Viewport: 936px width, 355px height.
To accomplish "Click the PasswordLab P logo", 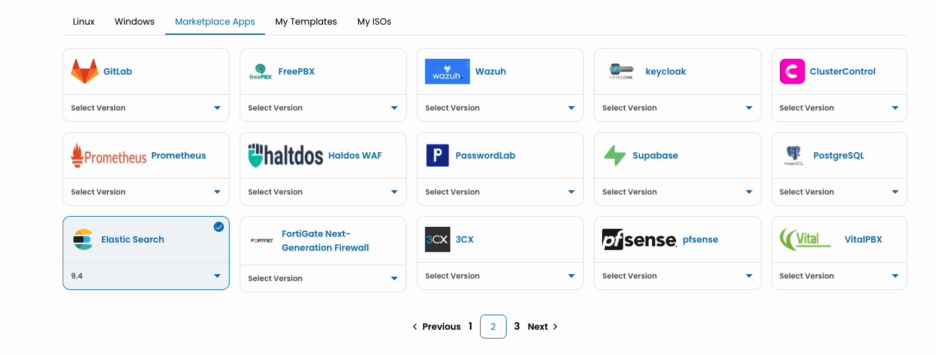I will point(438,155).
